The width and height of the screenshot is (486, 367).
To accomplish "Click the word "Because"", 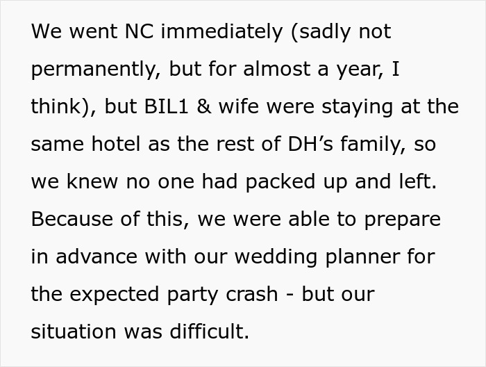I will (x=72, y=219).
